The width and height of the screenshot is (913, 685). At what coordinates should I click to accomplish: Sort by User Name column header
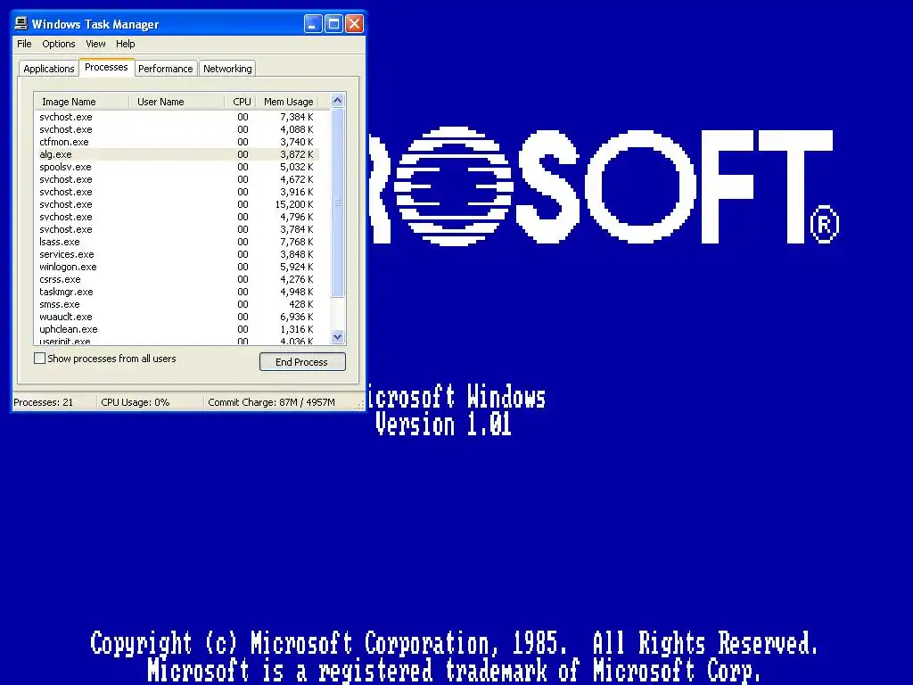click(177, 102)
